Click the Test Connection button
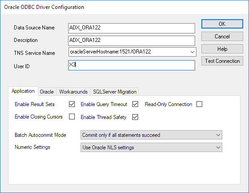 (x=222, y=61)
